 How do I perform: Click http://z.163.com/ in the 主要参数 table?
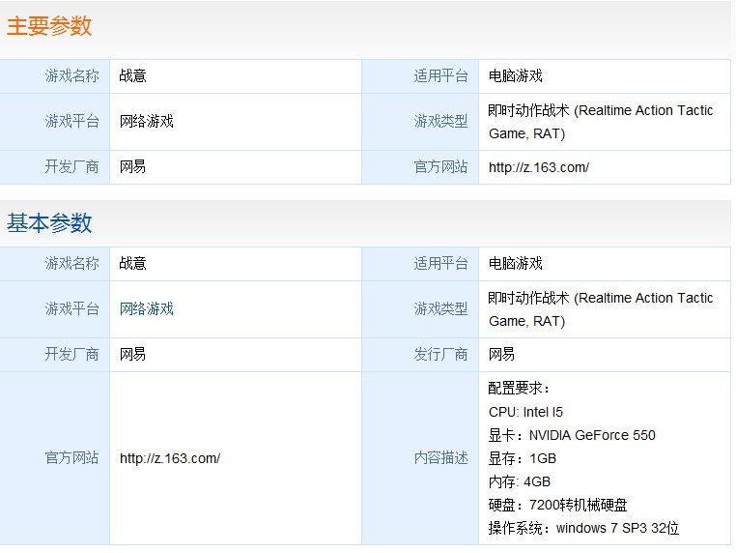[539, 167]
